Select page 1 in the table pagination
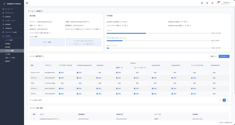This screenshot has height=125, width=235. point(224,100)
